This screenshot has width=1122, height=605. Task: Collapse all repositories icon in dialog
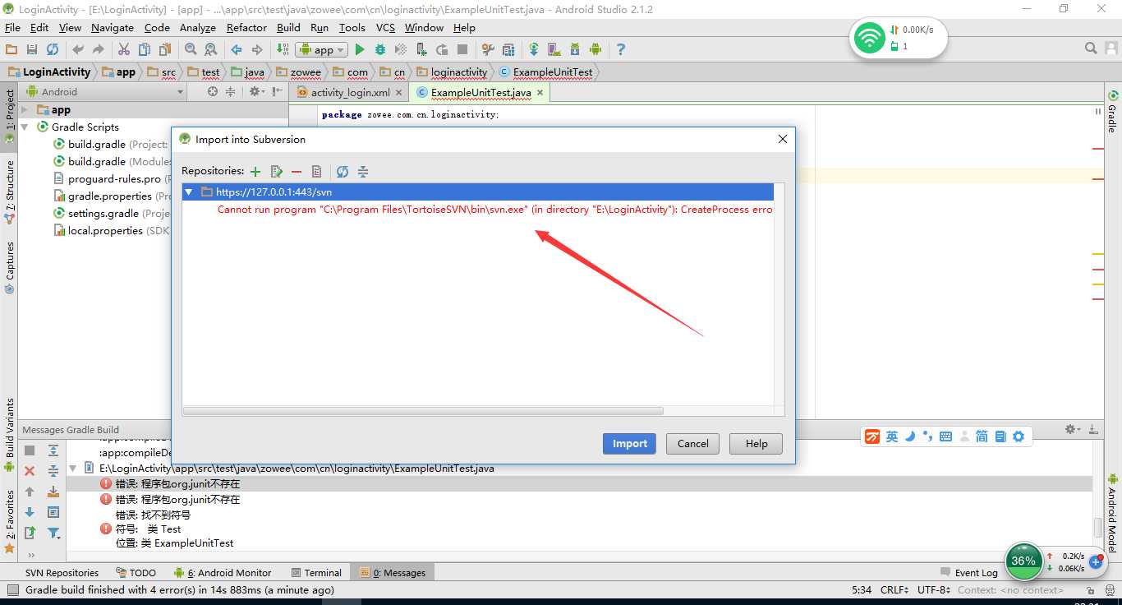click(362, 172)
